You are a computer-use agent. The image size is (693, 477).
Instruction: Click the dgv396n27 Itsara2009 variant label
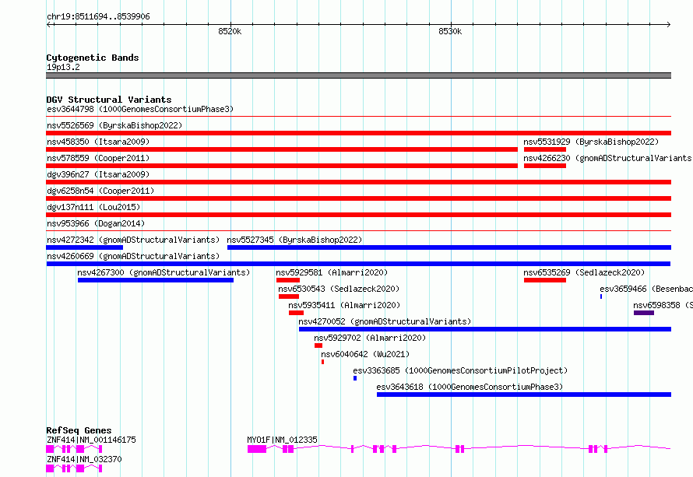(98, 174)
